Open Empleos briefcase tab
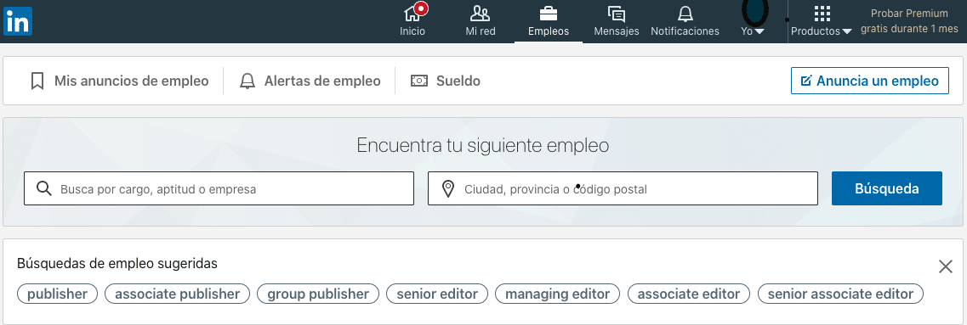Viewport: 967px width, 325px height. coord(549,20)
